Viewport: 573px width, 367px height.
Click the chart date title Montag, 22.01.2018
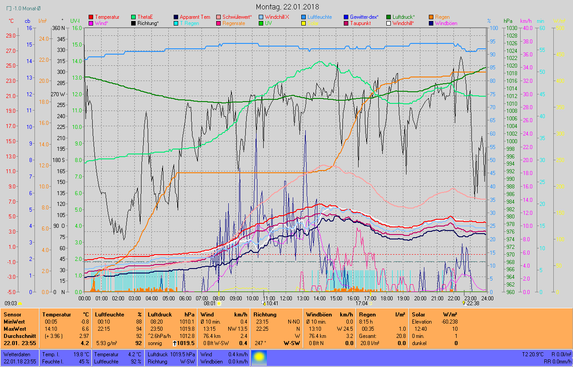tap(287, 7)
